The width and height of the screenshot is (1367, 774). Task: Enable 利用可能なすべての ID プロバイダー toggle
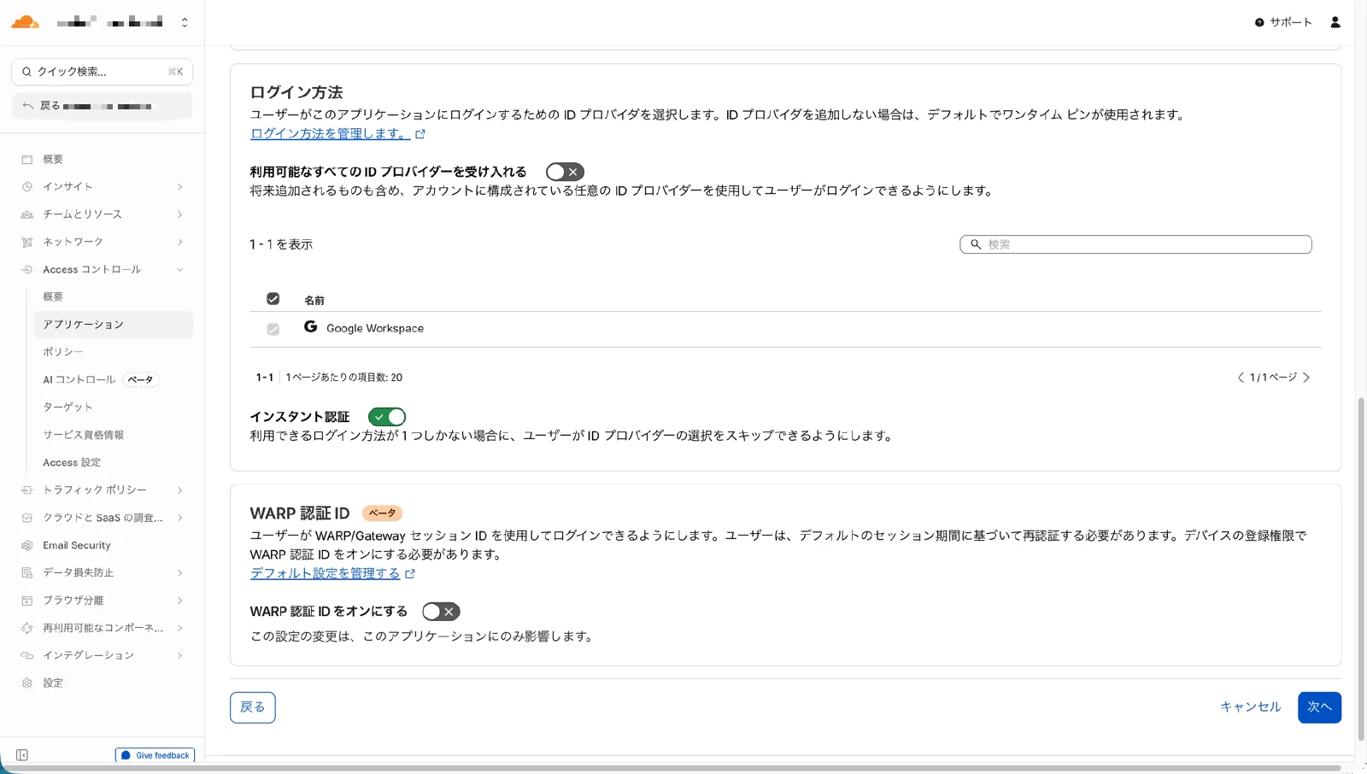click(x=564, y=171)
